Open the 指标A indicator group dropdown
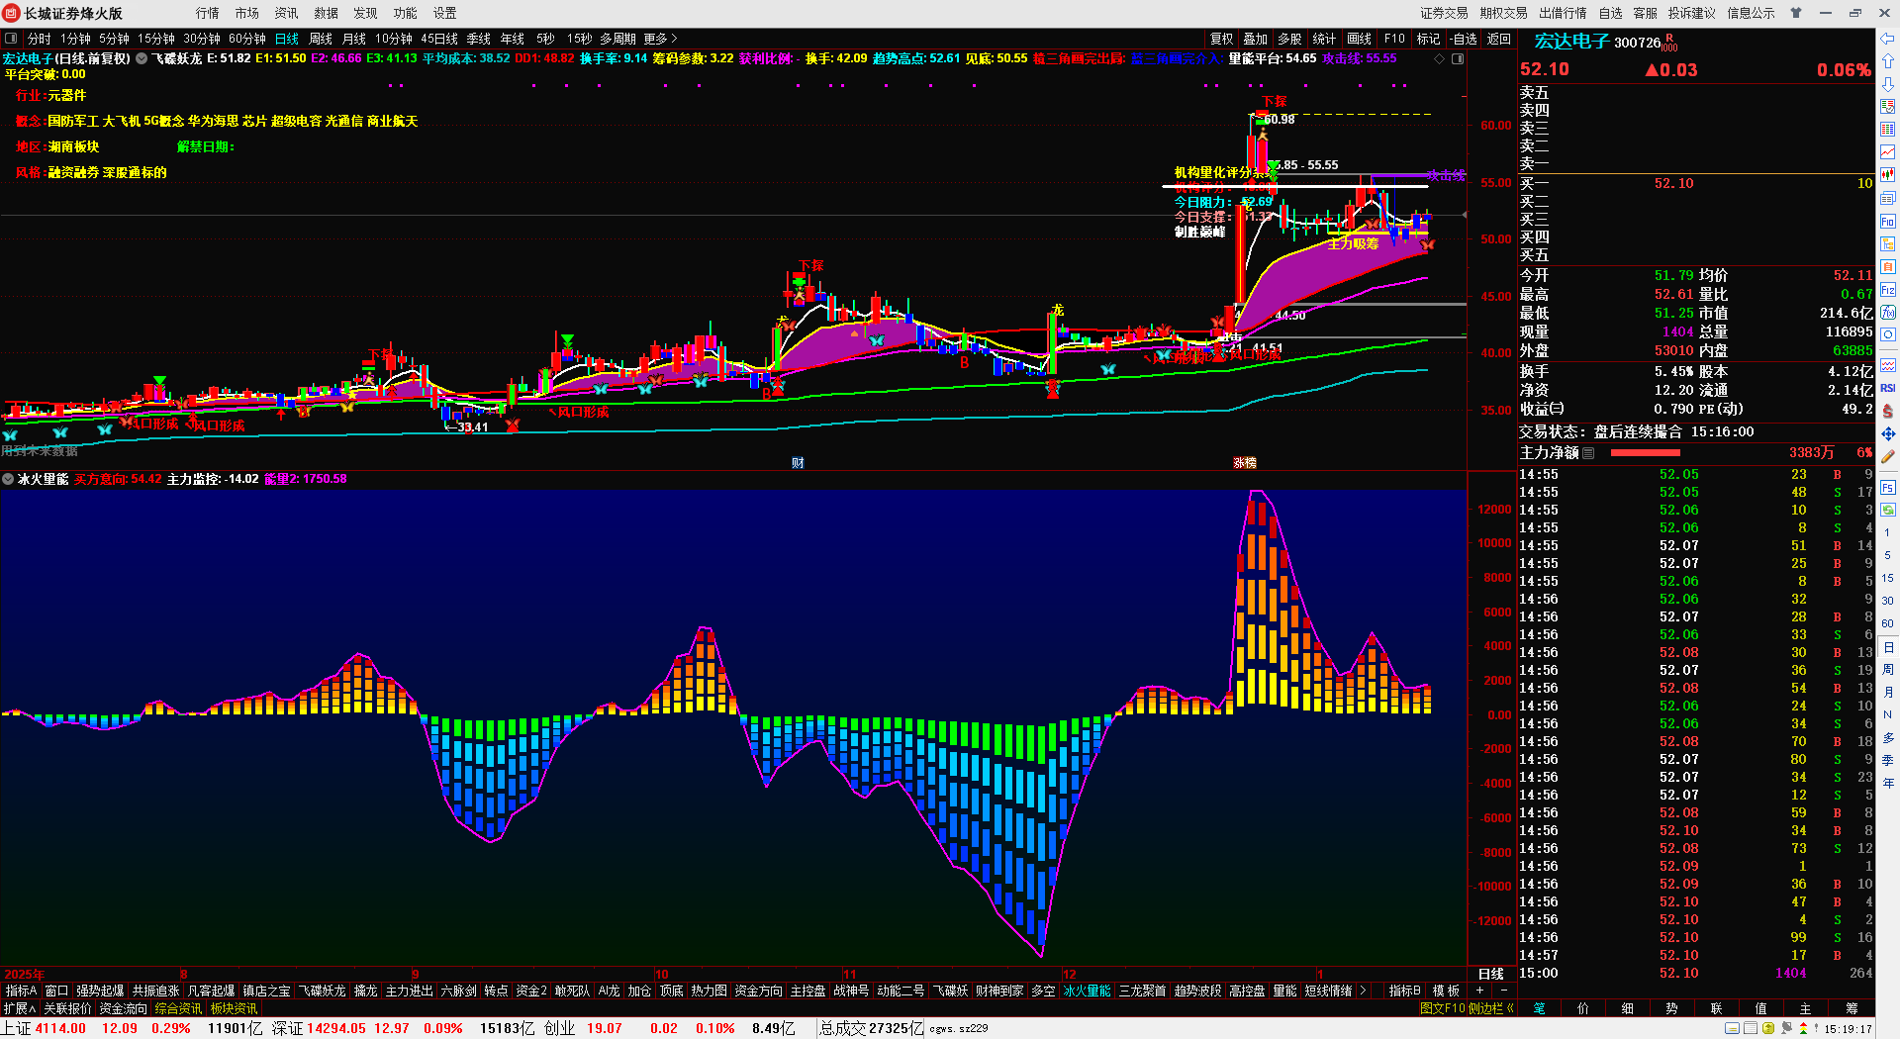This screenshot has width=1900, height=1039. click(21, 991)
